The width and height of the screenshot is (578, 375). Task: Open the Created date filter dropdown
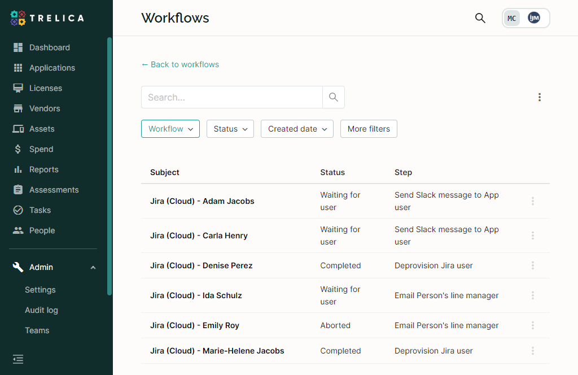point(297,129)
